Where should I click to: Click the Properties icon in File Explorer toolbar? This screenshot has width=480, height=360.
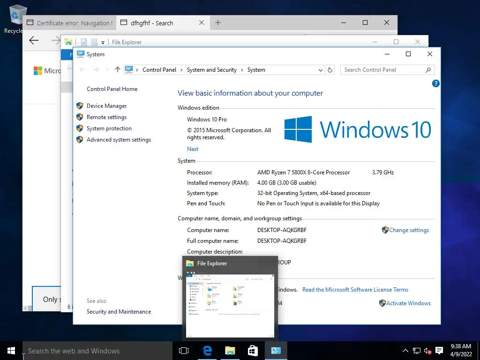(x=83, y=42)
